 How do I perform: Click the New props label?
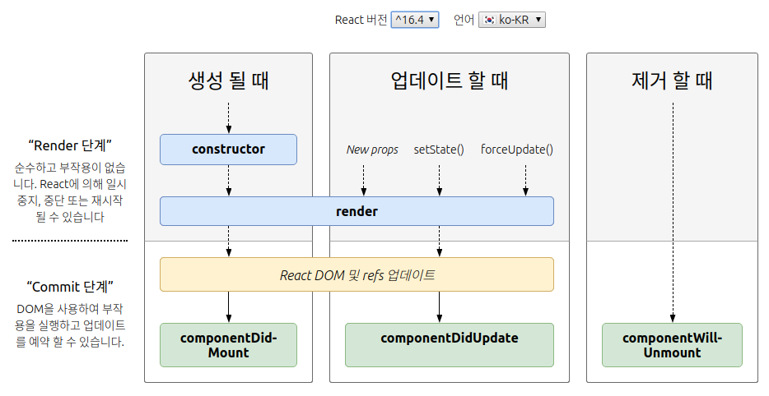click(372, 150)
